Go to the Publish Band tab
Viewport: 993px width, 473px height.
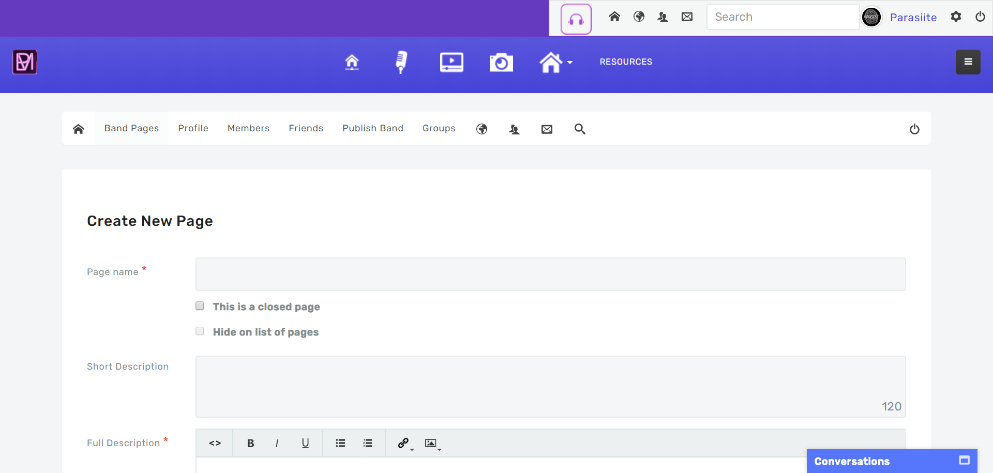click(372, 128)
